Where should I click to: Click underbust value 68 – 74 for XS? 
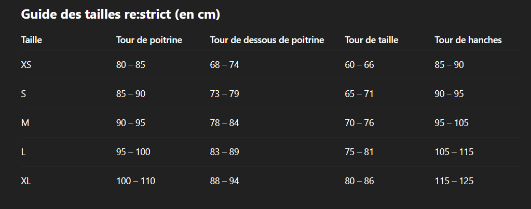[x=224, y=65]
